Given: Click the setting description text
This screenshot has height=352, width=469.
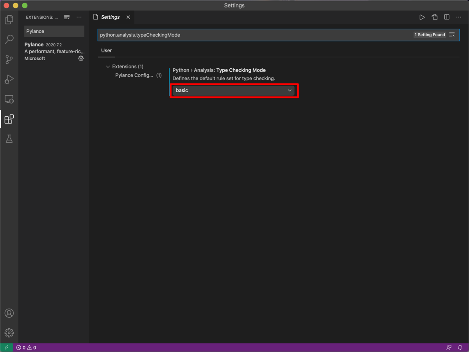Looking at the screenshot, I should click(x=224, y=79).
